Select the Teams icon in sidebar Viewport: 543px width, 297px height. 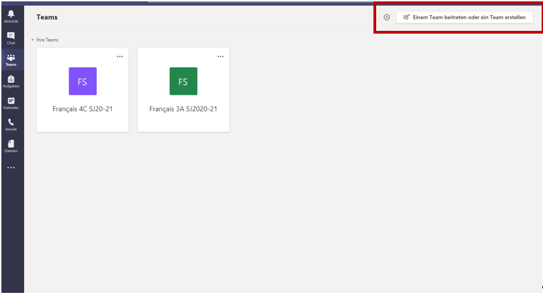point(11,59)
